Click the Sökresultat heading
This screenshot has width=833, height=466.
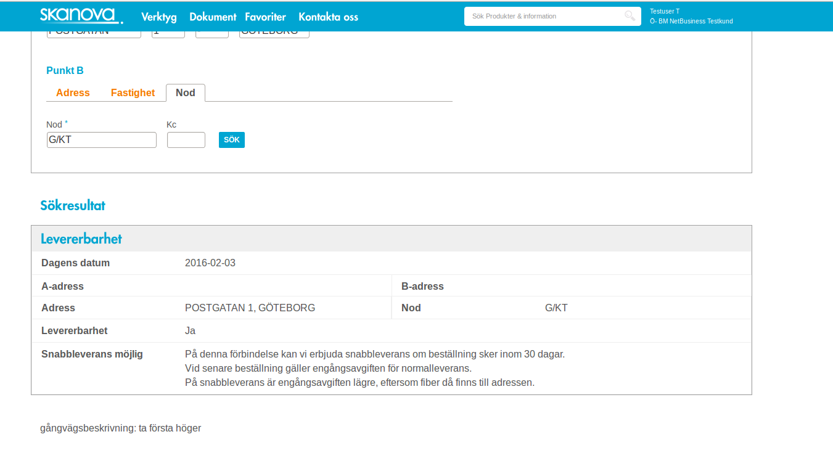(x=73, y=206)
